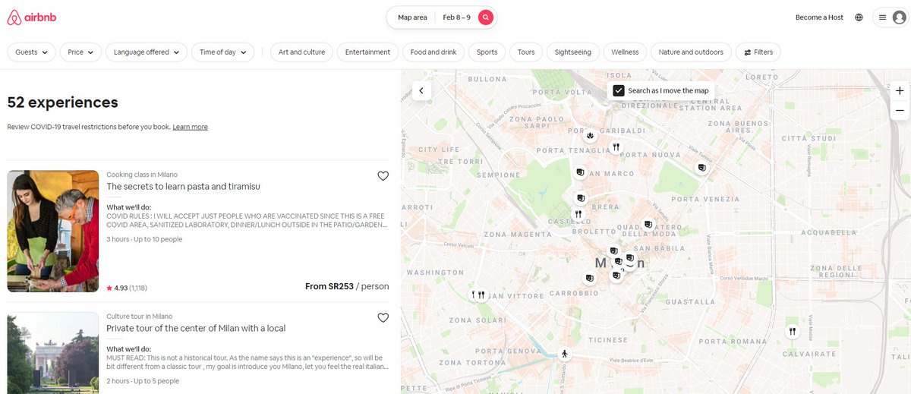The width and height of the screenshot is (911, 394).
Task: Choose the Sightseeing category
Action: 573,52
